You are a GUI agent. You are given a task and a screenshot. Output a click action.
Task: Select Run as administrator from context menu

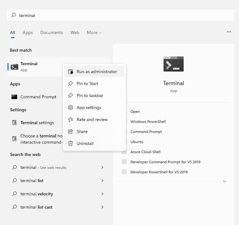(97, 72)
